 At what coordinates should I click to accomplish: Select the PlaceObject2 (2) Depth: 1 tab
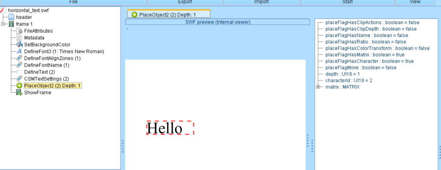(x=169, y=14)
